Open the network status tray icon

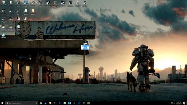172,103
